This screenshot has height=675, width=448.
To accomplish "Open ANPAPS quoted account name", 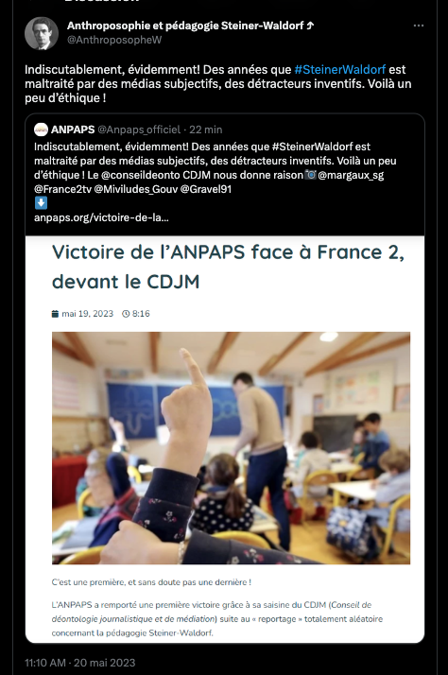I will [x=73, y=130].
